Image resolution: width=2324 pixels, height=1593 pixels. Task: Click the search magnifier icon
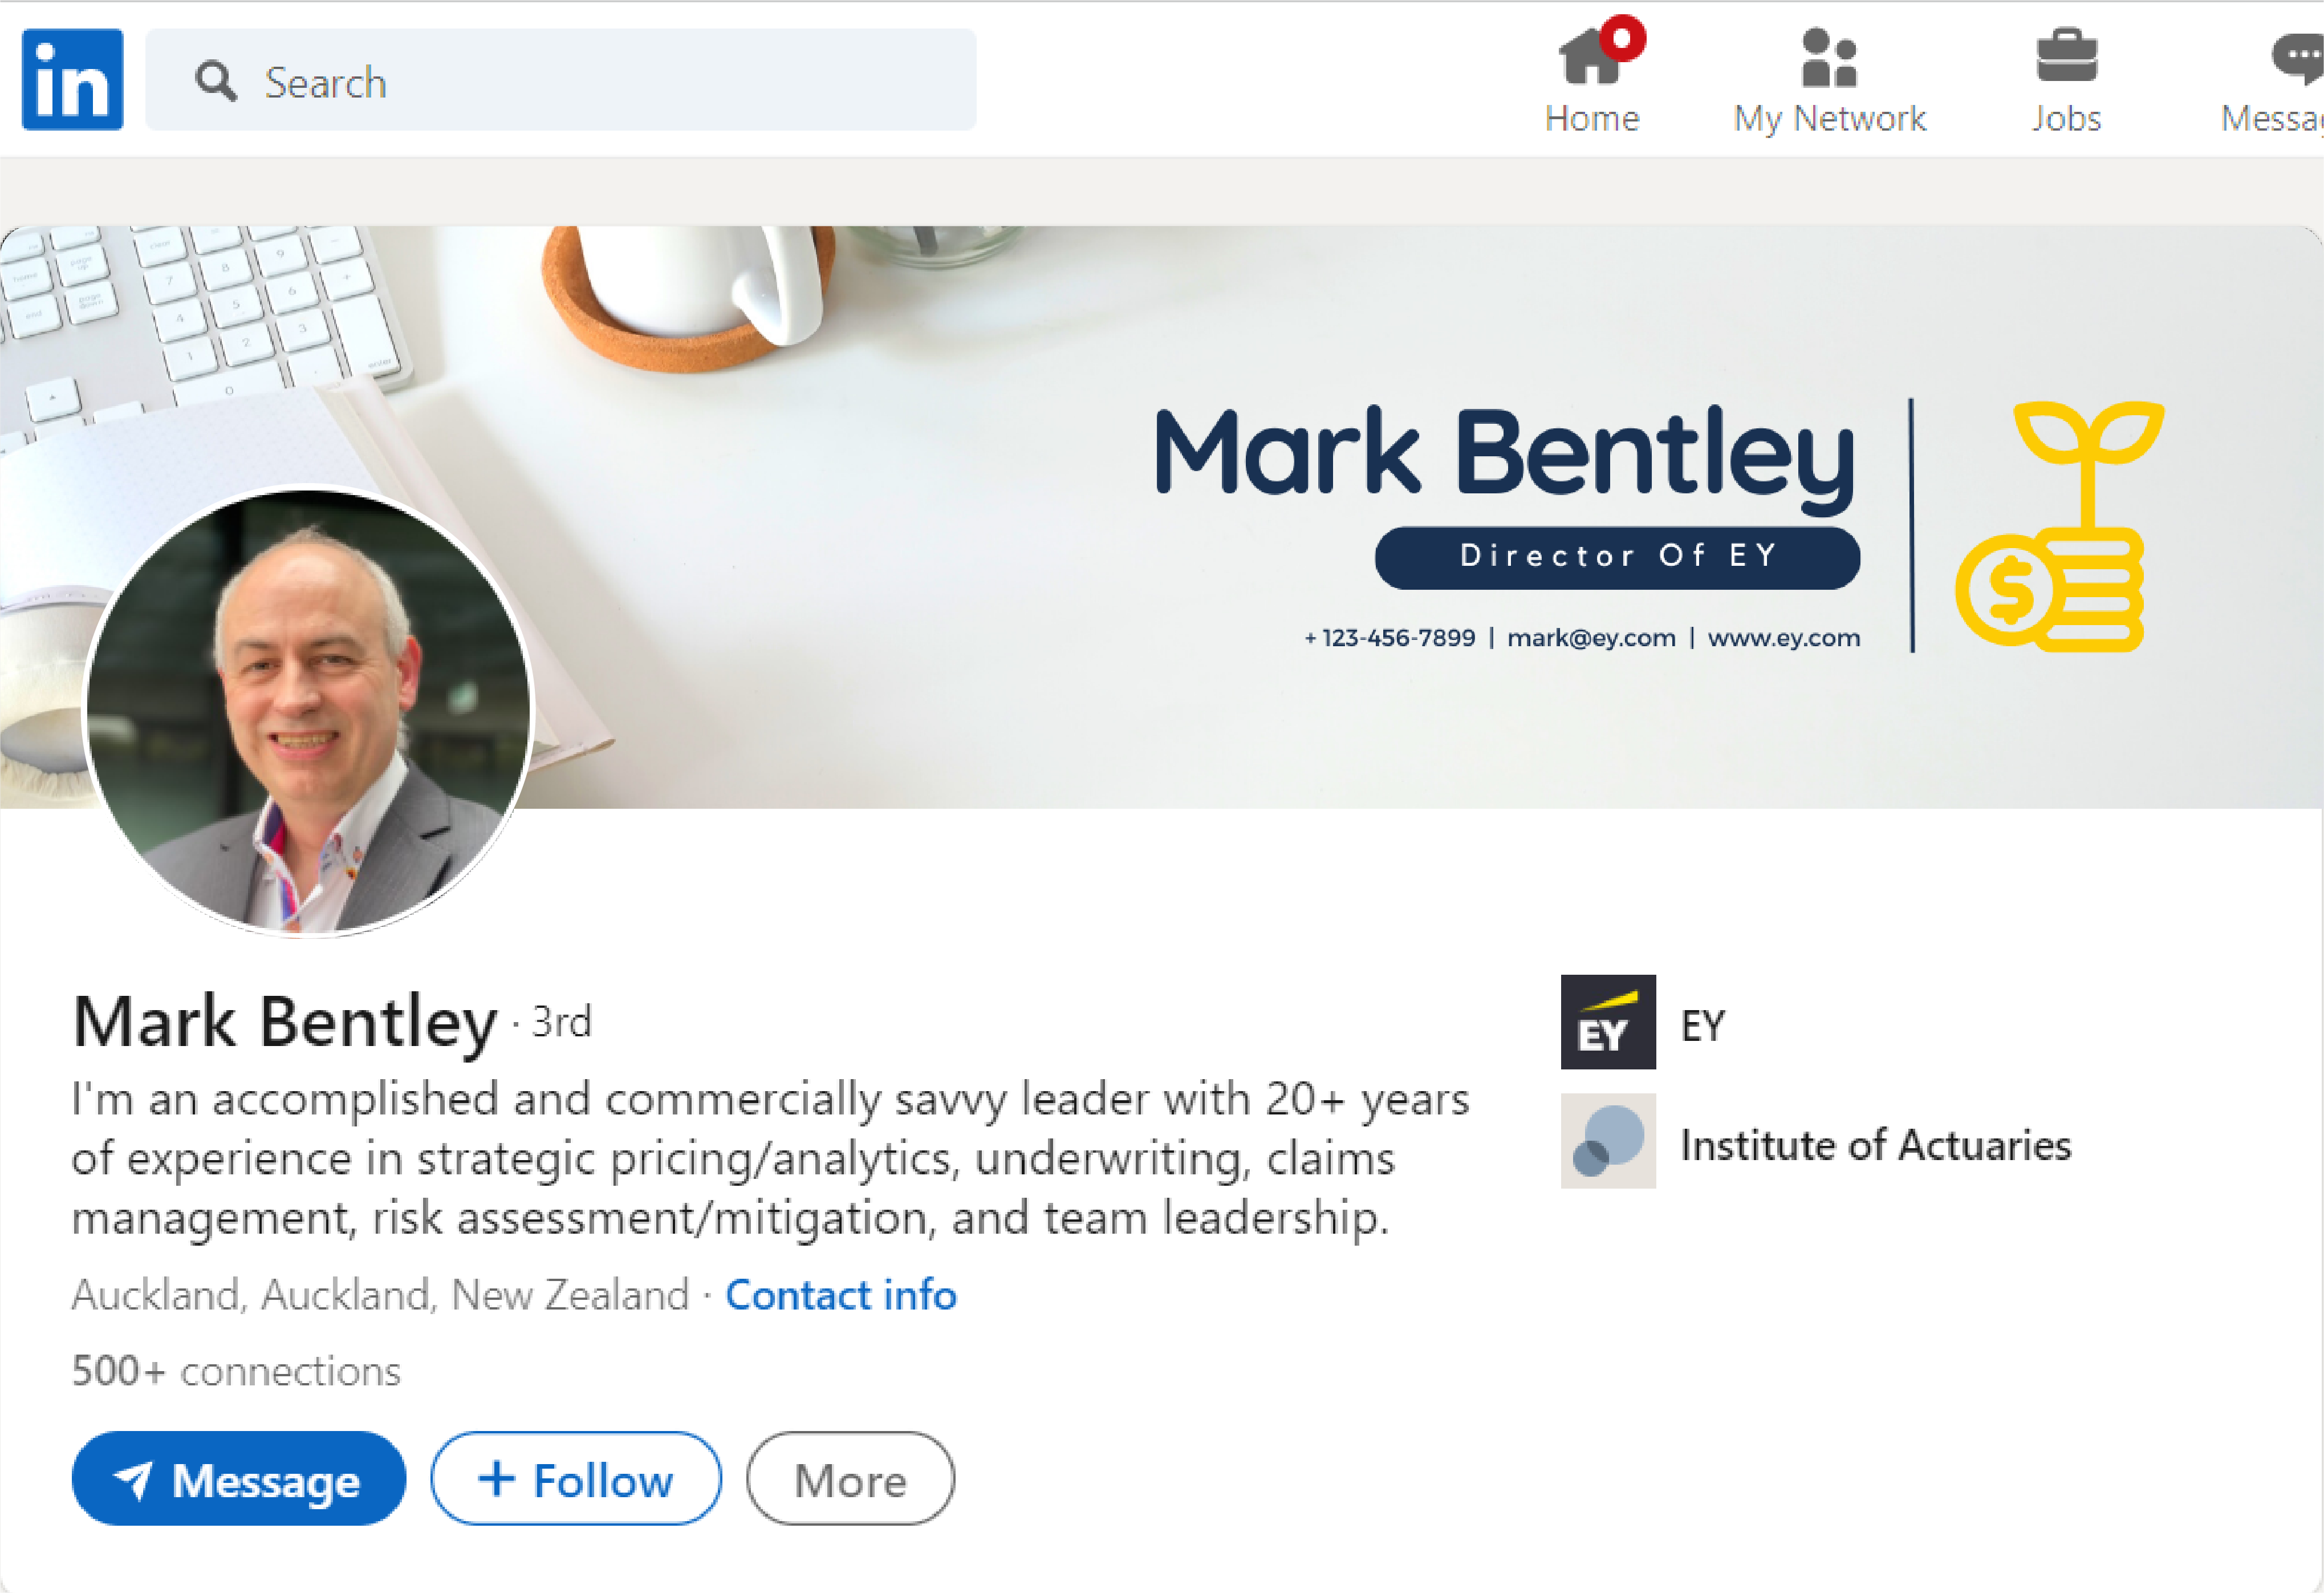tap(216, 82)
